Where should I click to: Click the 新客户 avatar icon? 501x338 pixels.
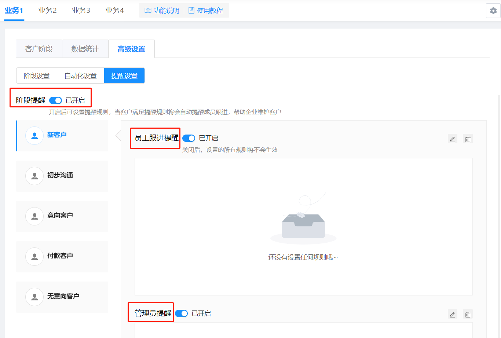point(34,136)
